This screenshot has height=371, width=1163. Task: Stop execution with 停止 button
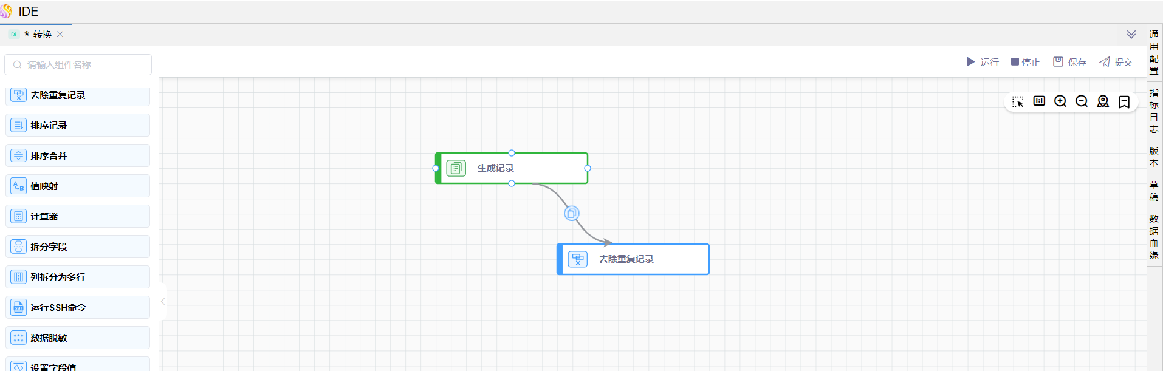(1025, 62)
